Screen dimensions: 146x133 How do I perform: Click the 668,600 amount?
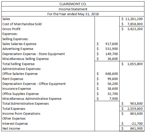tap(112, 74)
